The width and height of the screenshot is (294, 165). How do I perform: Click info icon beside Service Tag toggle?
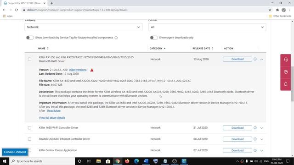[x=116, y=38]
